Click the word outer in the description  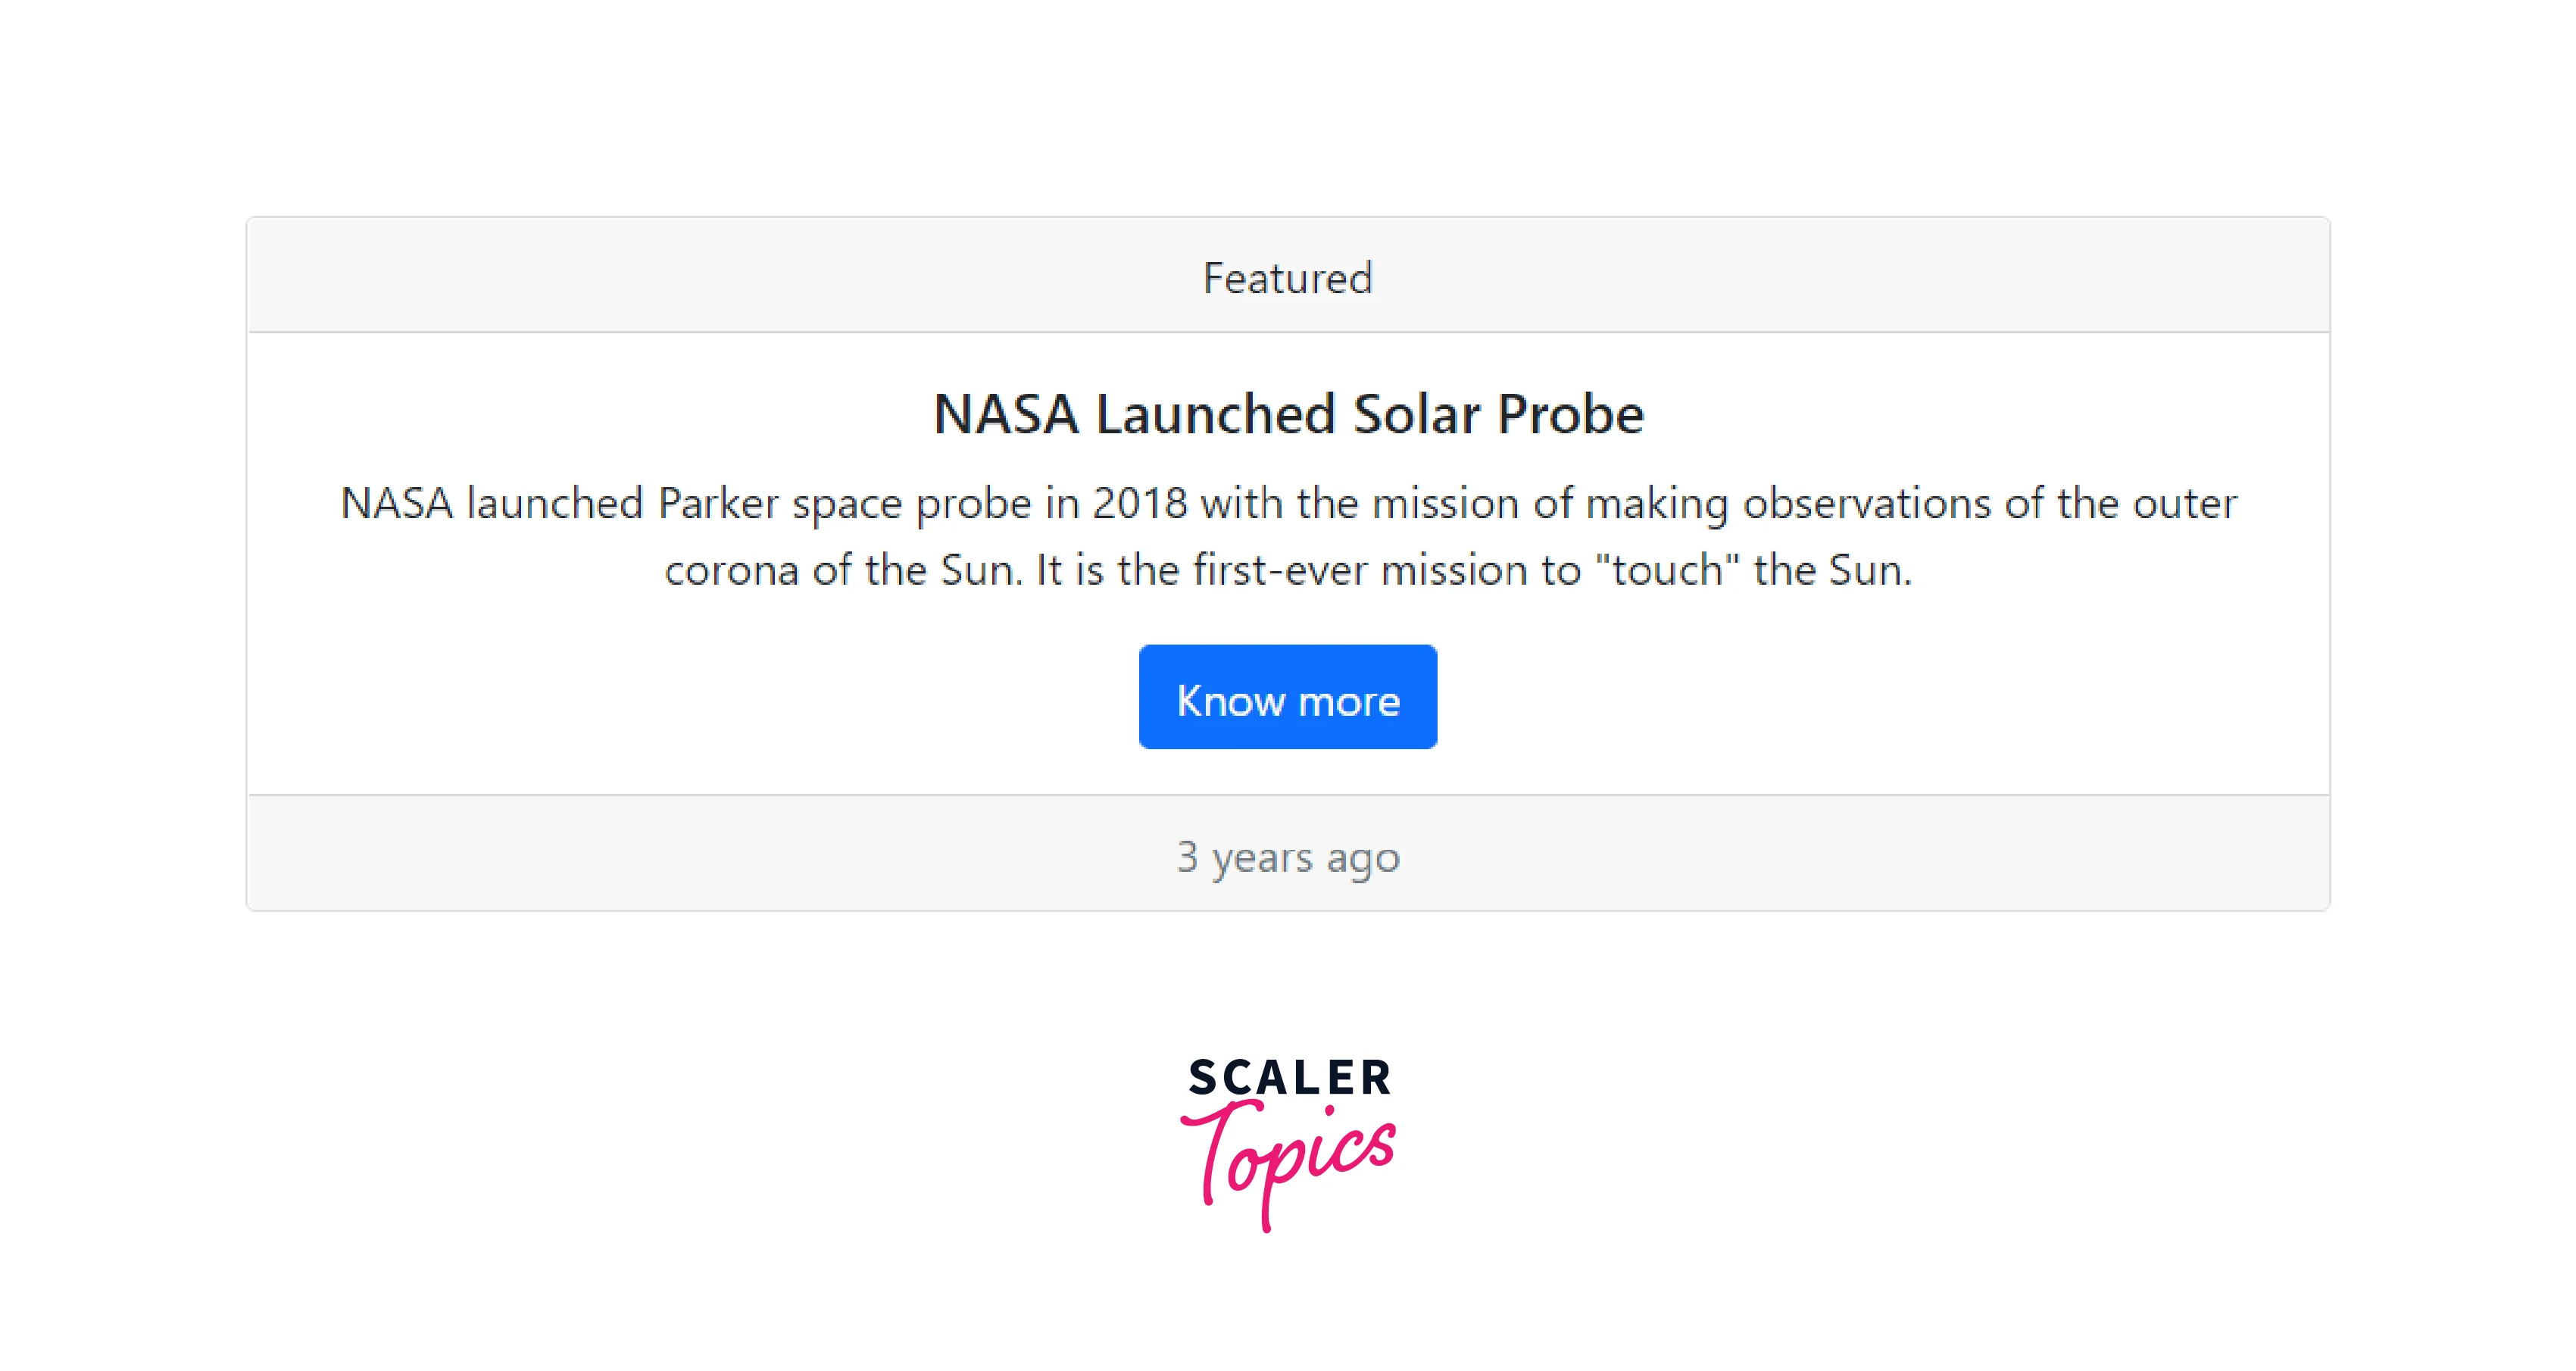(x=2185, y=503)
